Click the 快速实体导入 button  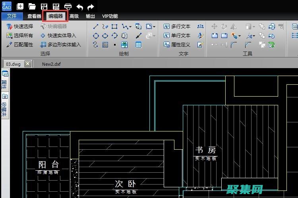pyautogui.click(x=58, y=35)
